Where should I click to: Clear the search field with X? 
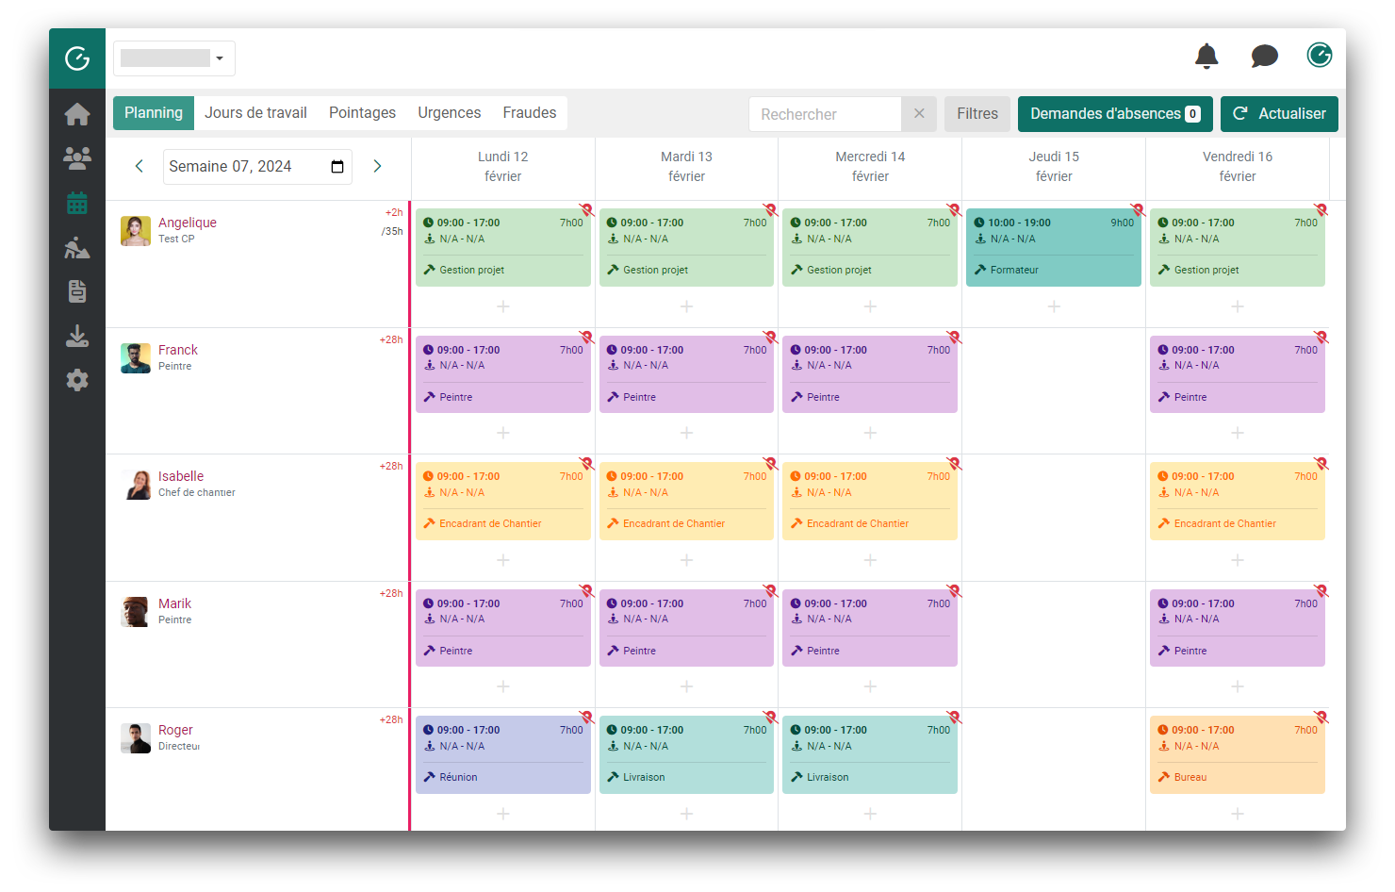pos(919,114)
